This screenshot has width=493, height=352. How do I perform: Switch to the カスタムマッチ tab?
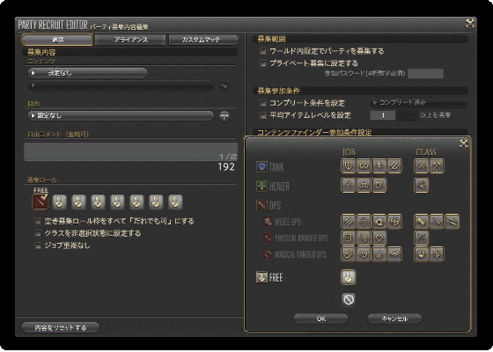[x=203, y=40]
